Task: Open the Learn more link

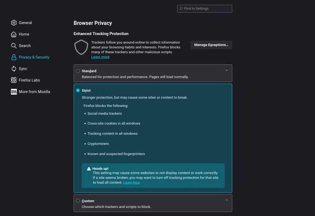Action: (x=100, y=57)
